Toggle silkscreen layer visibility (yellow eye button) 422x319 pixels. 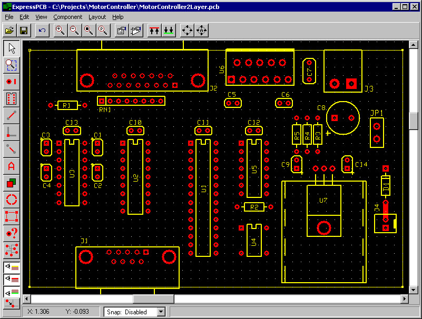tap(12, 267)
